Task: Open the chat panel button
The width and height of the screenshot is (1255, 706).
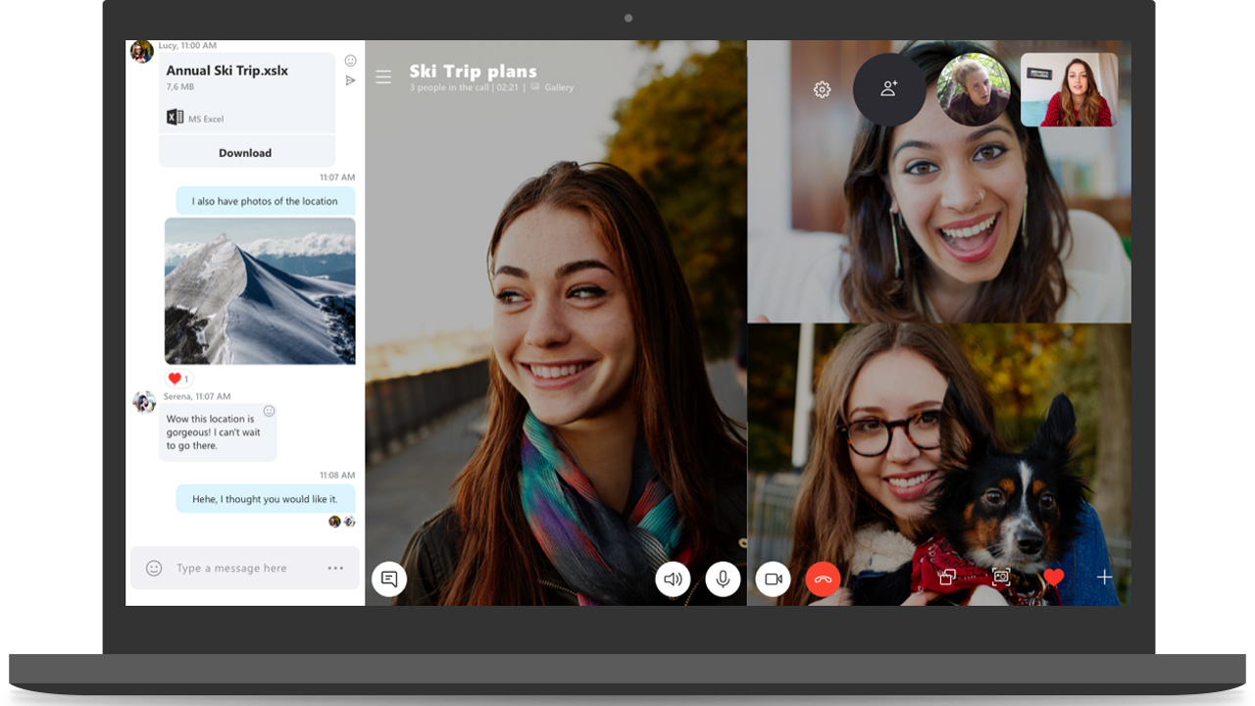Action: point(389,579)
